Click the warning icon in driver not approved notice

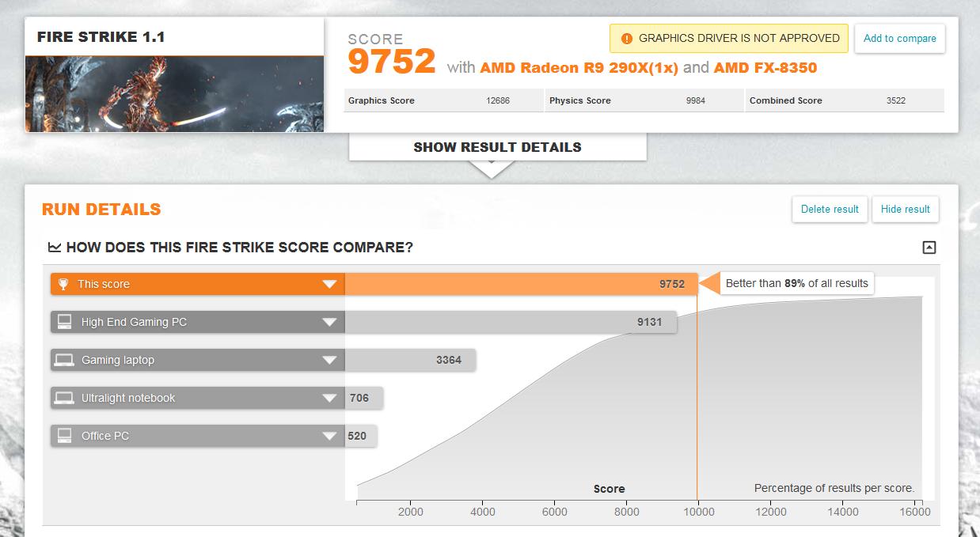coord(627,38)
